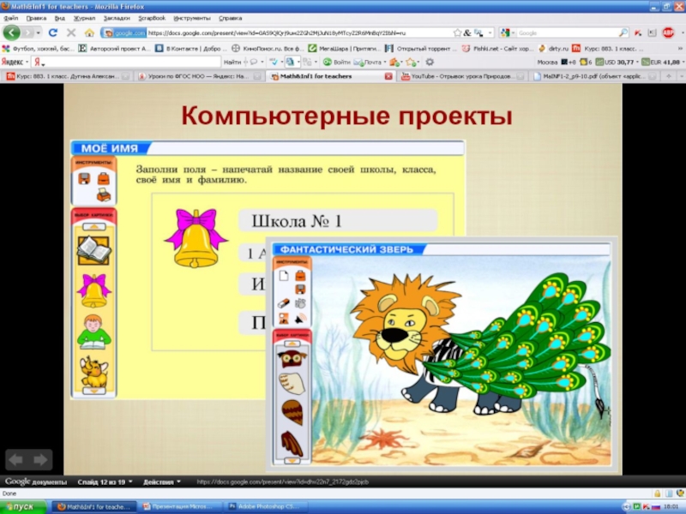686x514 pixels.
Task: Click the red Adblock Plus icon
Action: coord(668,33)
